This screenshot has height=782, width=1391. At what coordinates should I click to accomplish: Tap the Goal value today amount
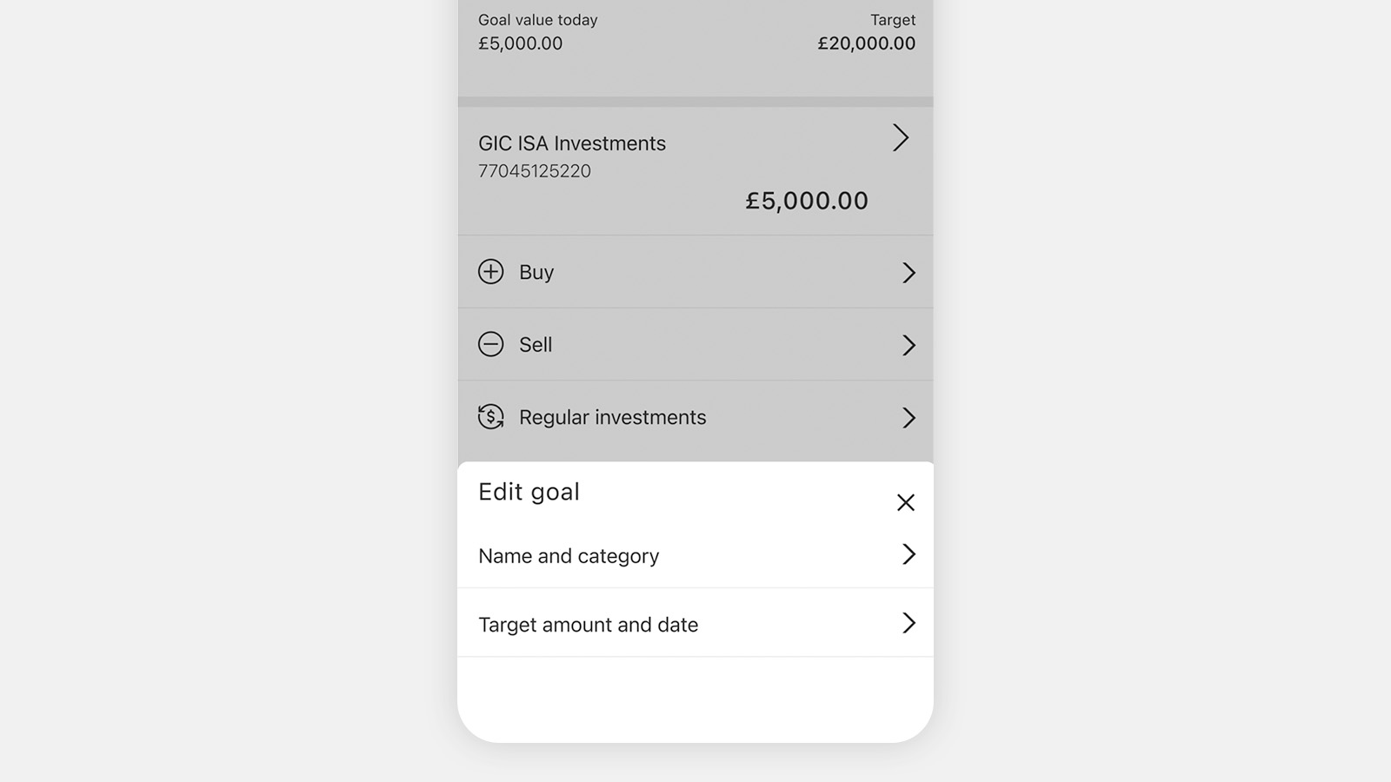[x=520, y=43]
